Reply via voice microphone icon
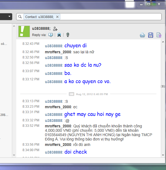The height and width of the screenshot is (170, 166). (68, 35)
